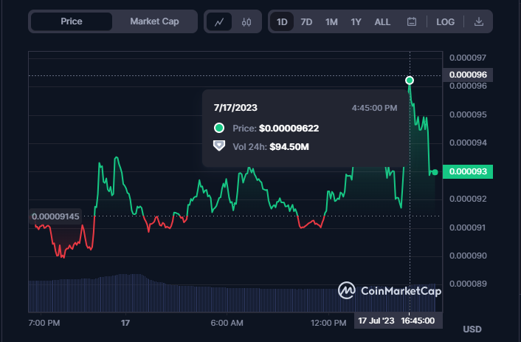Viewport: 521px width, 342px height.
Task: Click the 6:00 AM axis label
Action: [227, 323]
